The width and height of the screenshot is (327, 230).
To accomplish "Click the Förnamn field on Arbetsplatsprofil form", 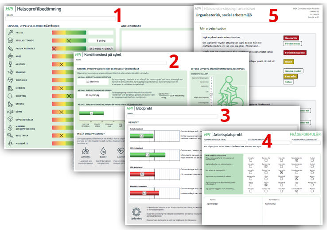I will click(225, 143).
